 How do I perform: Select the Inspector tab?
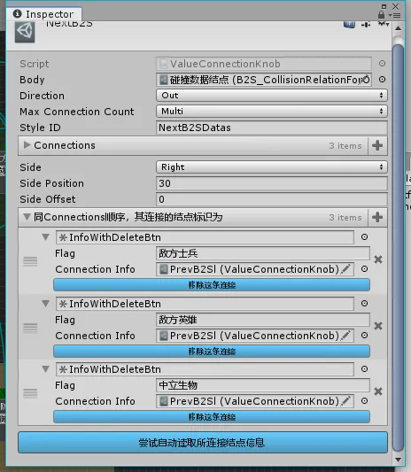(44, 14)
